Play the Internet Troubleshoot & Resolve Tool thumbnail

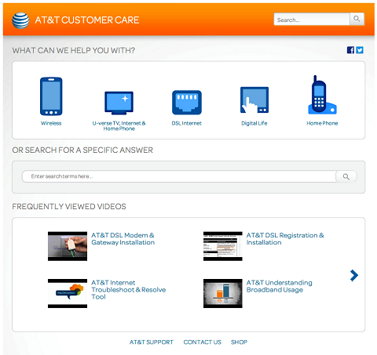pyautogui.click(x=68, y=293)
